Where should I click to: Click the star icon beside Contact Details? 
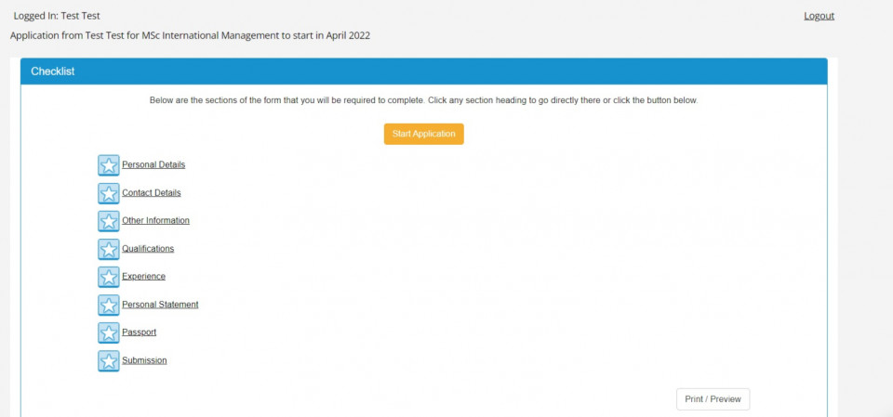(x=108, y=193)
